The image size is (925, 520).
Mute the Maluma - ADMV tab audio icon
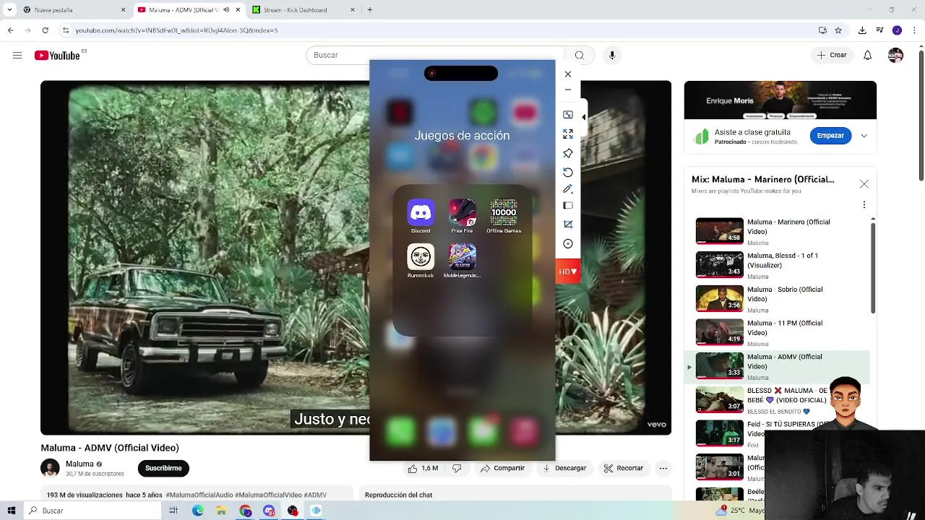(226, 10)
